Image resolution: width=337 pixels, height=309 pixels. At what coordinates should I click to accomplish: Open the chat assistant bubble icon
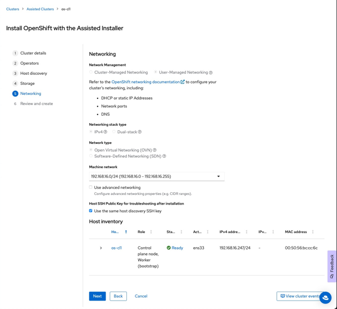[325, 298]
